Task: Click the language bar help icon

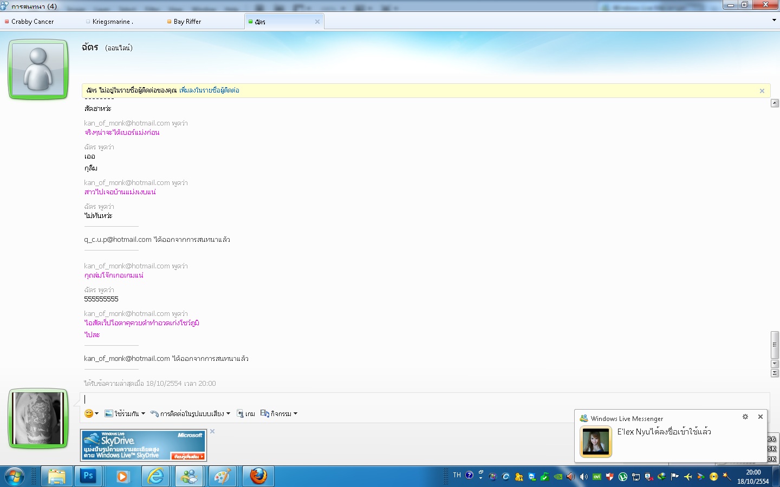Action: [470, 475]
